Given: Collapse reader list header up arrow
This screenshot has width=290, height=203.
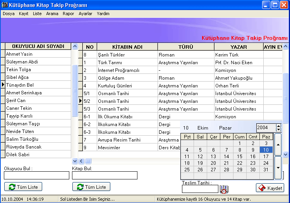Looking at the screenshot, I should 75,46.
